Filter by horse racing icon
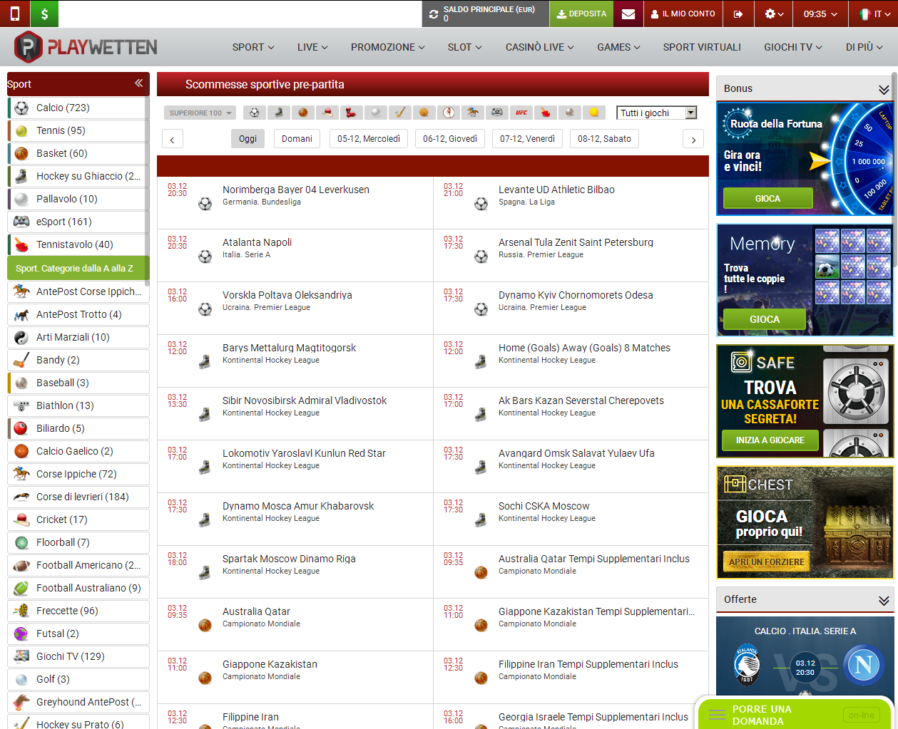Image resolution: width=898 pixels, height=729 pixels. [x=473, y=113]
